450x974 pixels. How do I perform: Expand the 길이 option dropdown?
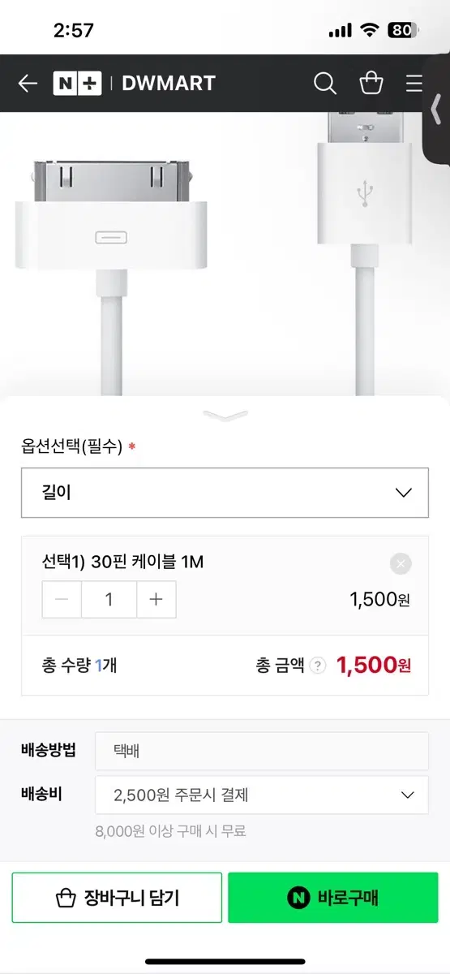225,493
